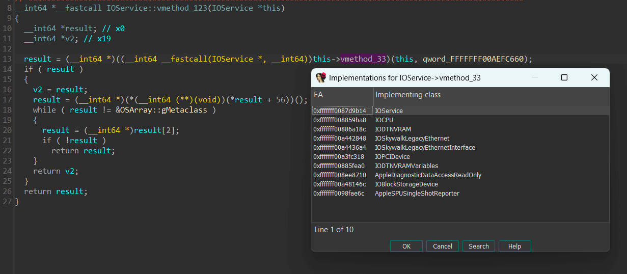Click the OK button in Implementations dialog

tap(406, 246)
